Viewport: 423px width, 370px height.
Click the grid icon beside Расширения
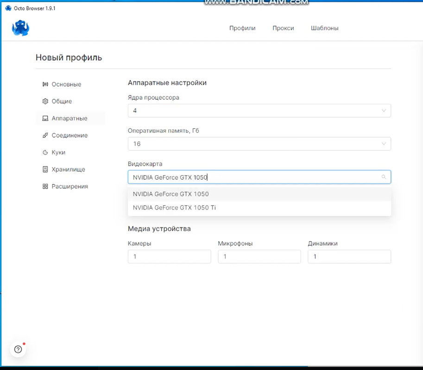(x=45, y=186)
